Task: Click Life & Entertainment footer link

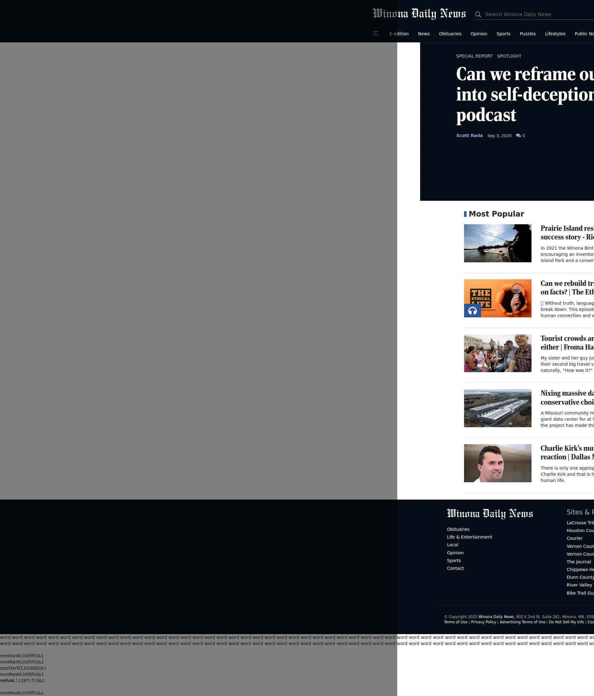Action: pyautogui.click(x=469, y=537)
